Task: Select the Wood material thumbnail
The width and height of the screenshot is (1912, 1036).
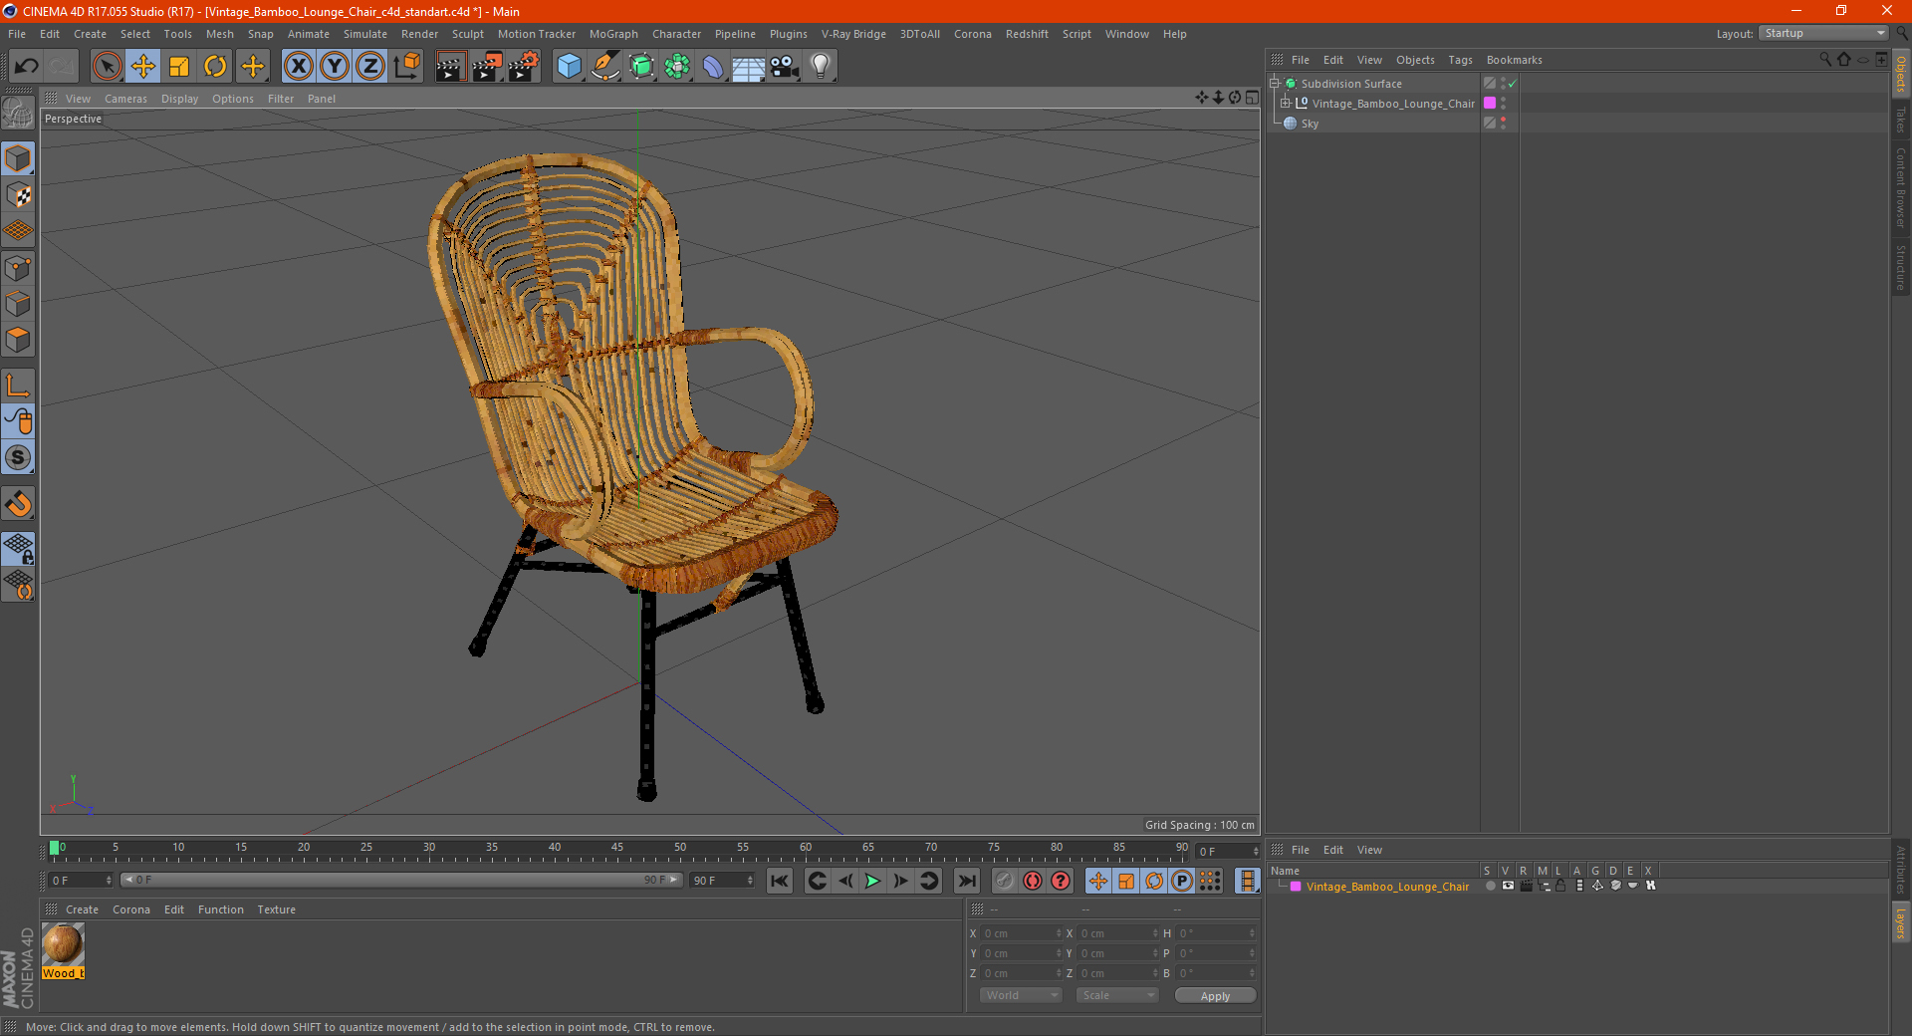Action: [x=63, y=944]
